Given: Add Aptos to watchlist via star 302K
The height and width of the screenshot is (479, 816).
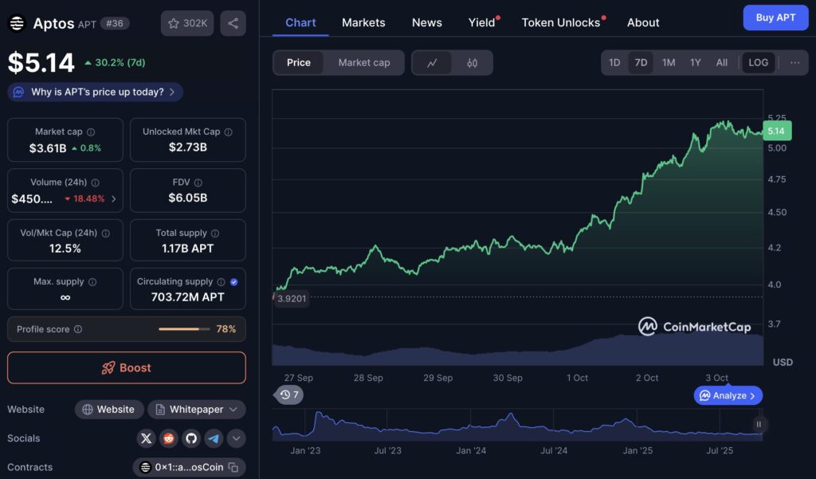Looking at the screenshot, I should point(187,23).
